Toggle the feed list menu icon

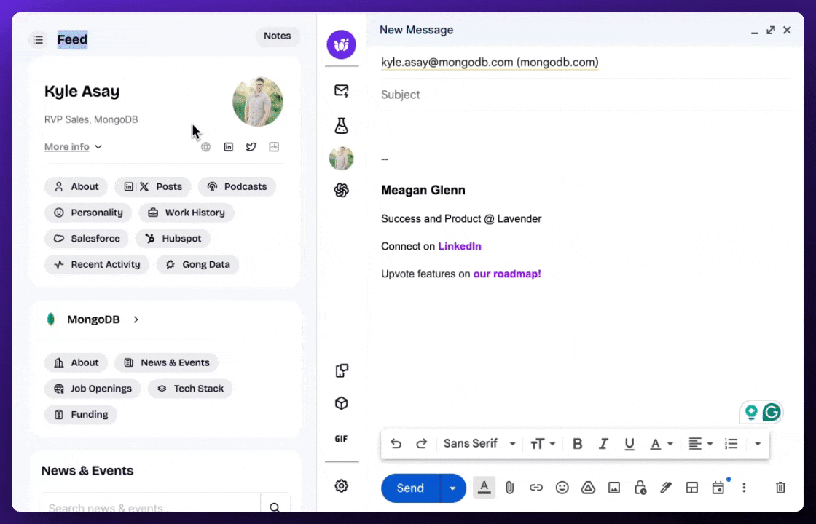click(x=38, y=39)
